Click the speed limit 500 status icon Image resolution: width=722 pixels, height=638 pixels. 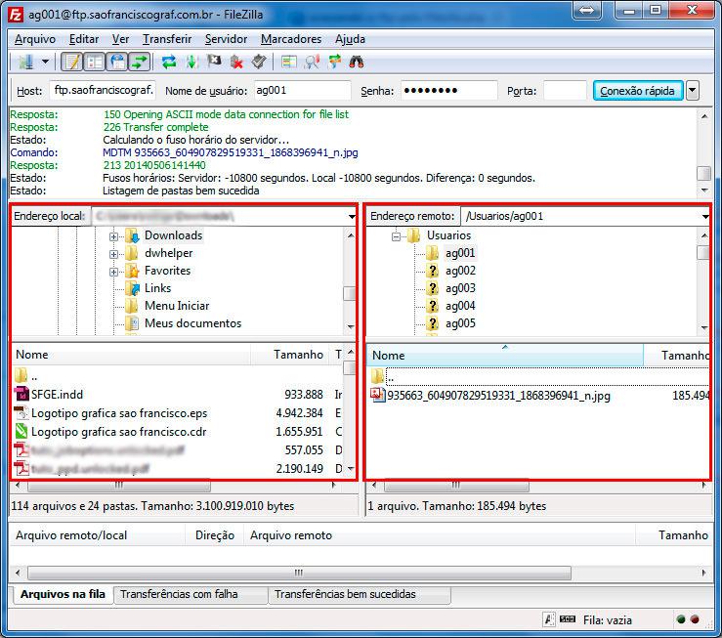click(x=568, y=619)
